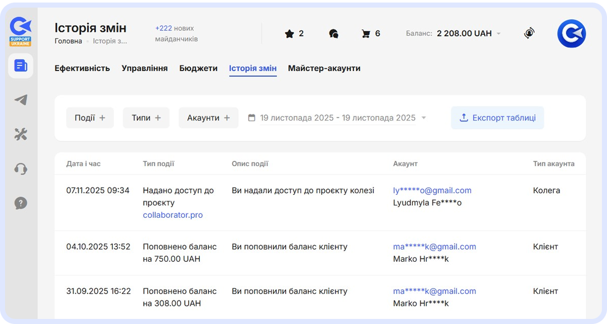The height and width of the screenshot is (324, 607).
Task: Expand the Акаунти filter
Action: click(x=208, y=118)
